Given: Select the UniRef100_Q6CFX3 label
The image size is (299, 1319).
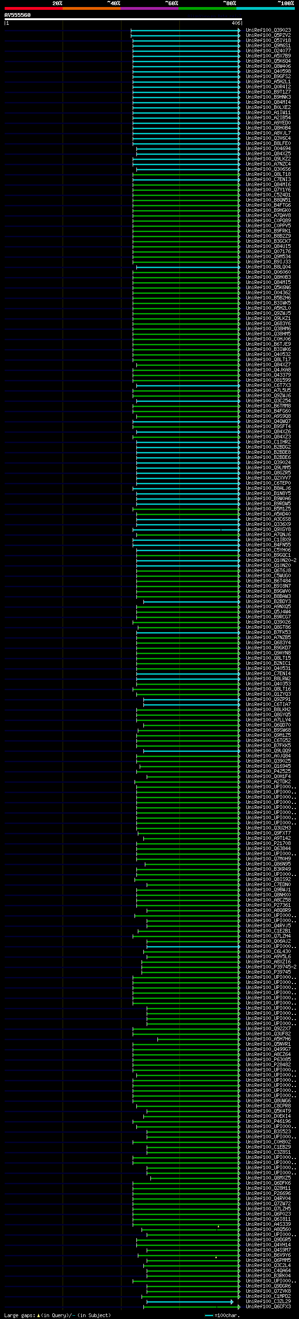Looking at the screenshot, I should (x=268, y=1307).
